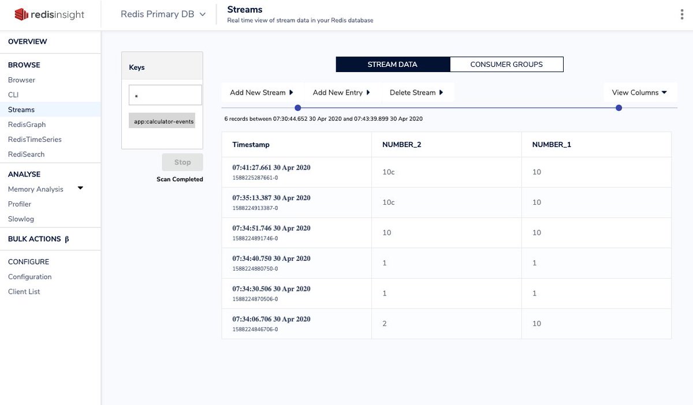This screenshot has width=693, height=405.
Task: Open RediSearch in the sidebar
Action: (26, 155)
